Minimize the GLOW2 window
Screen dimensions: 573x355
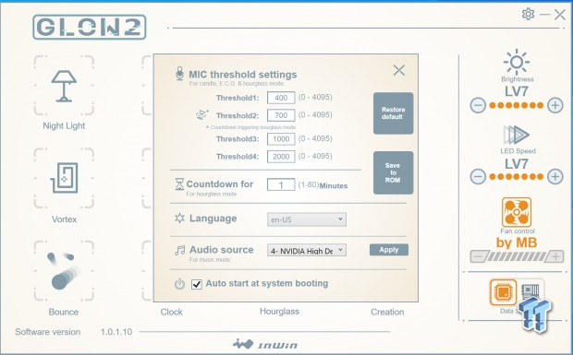(x=545, y=15)
